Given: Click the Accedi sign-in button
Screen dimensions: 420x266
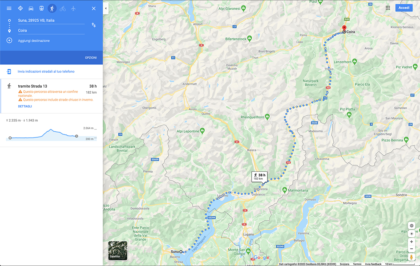Looking at the screenshot, I should [x=404, y=8].
